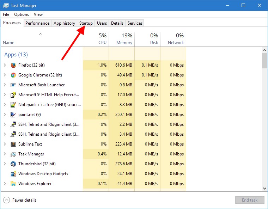268x209 pixels.
Task: Click Firefox CPU value 1.0%
Action: [102, 65]
